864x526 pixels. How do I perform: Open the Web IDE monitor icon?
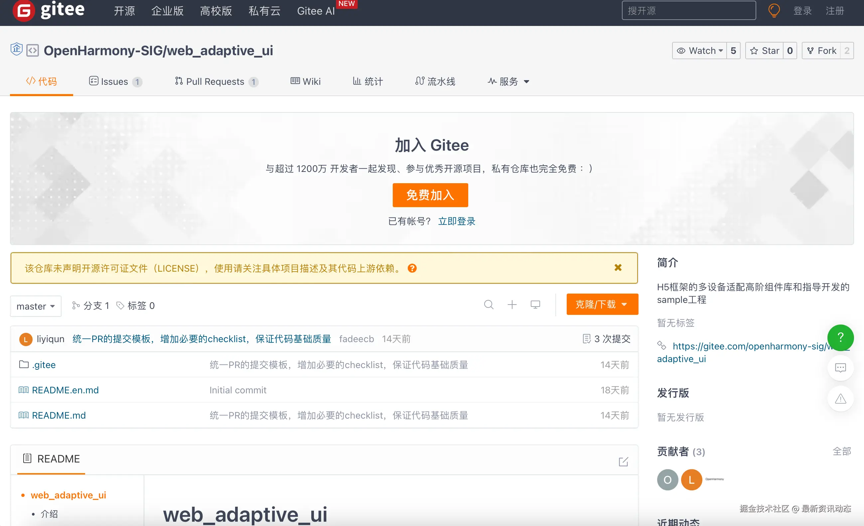click(x=535, y=305)
